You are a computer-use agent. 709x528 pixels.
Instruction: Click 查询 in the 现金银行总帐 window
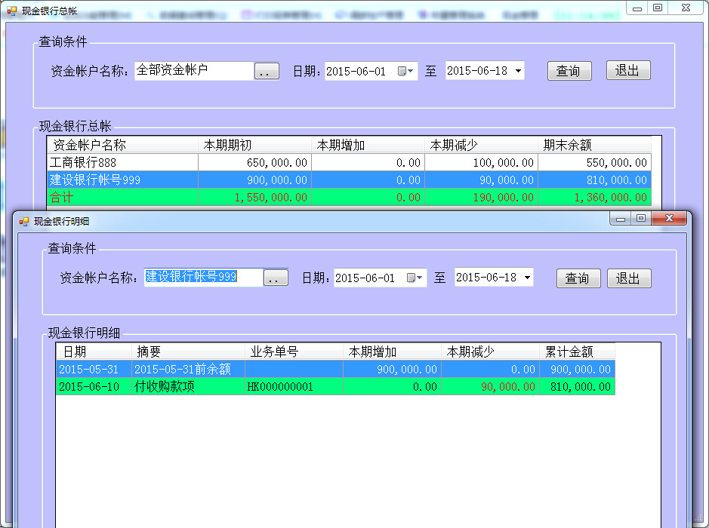point(568,71)
